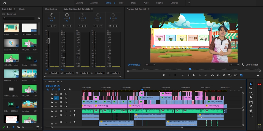Click the Add Marker icon in timeline
263x131 pixels.
(65, 90)
